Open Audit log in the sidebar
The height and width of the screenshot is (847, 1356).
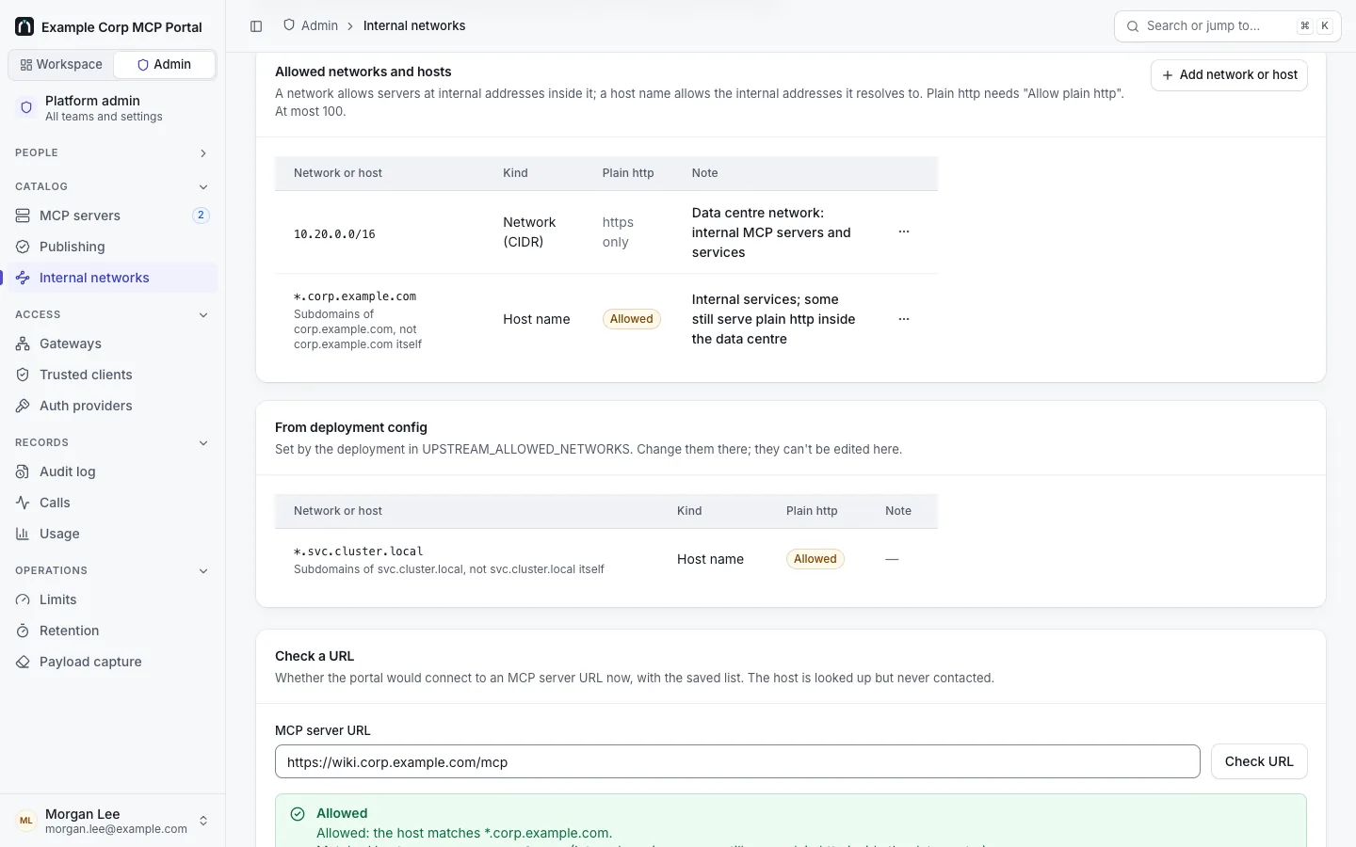point(112,471)
